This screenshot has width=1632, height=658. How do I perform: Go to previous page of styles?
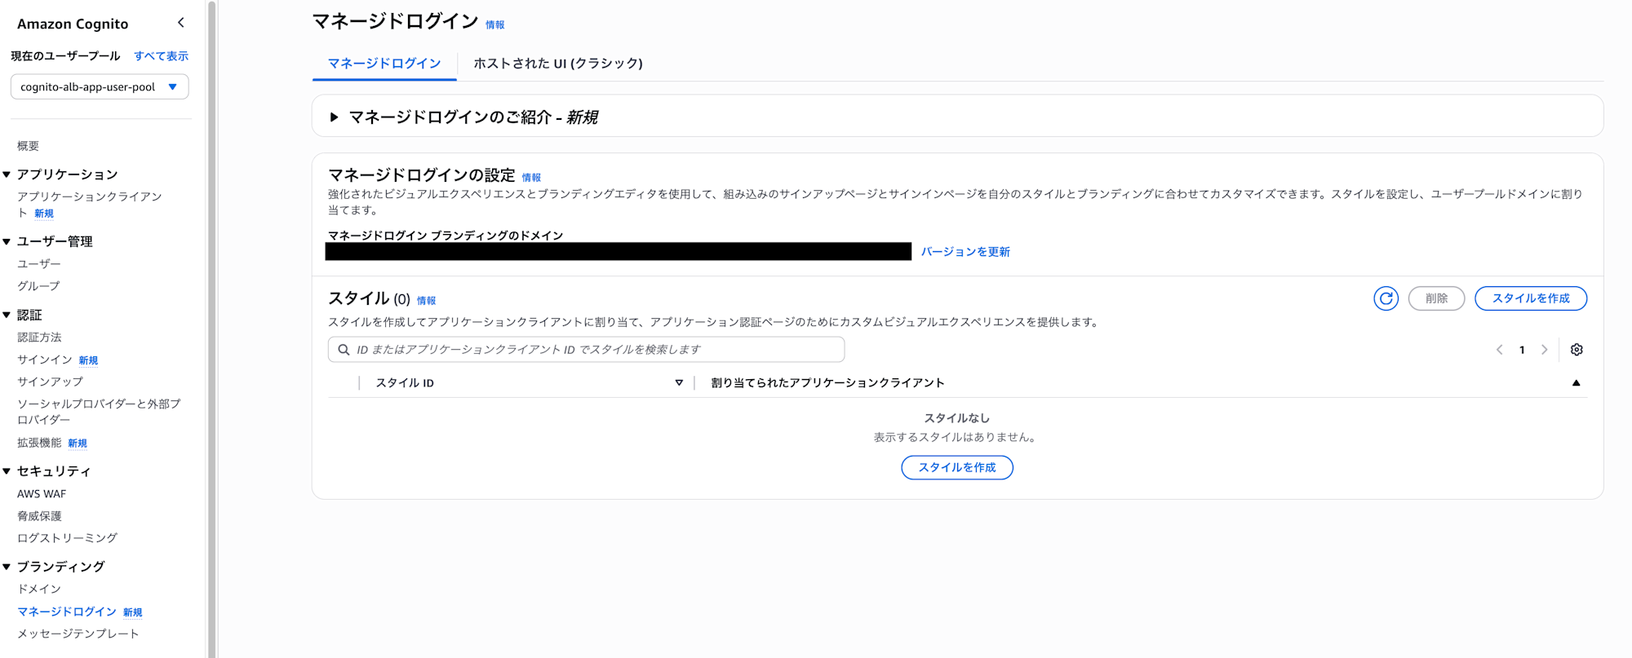(x=1499, y=350)
